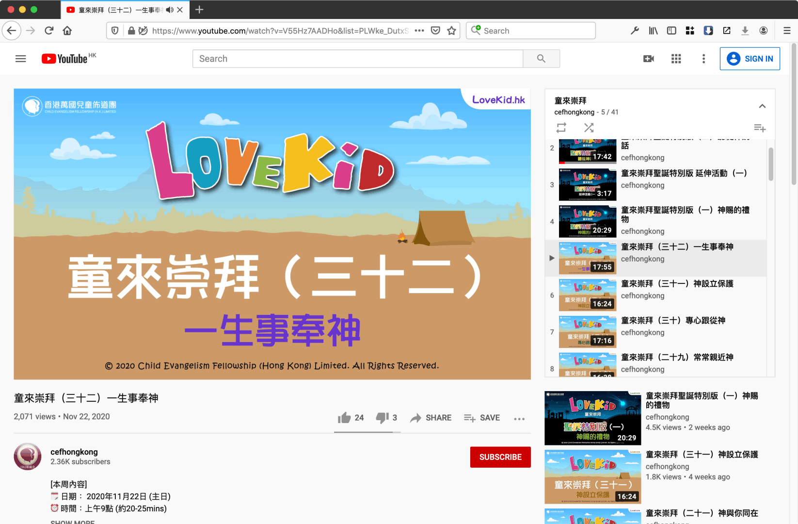This screenshot has height=524, width=798.
Task: Toggle playlist shuffle
Action: click(x=589, y=128)
